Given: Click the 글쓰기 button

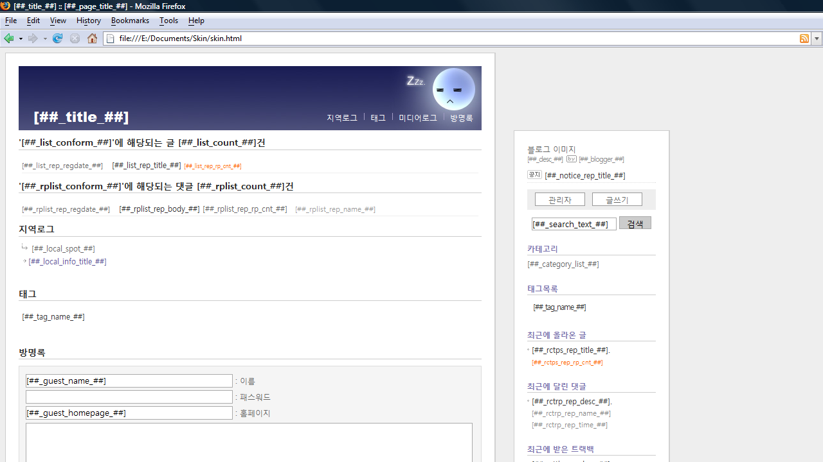Looking at the screenshot, I should pos(617,200).
